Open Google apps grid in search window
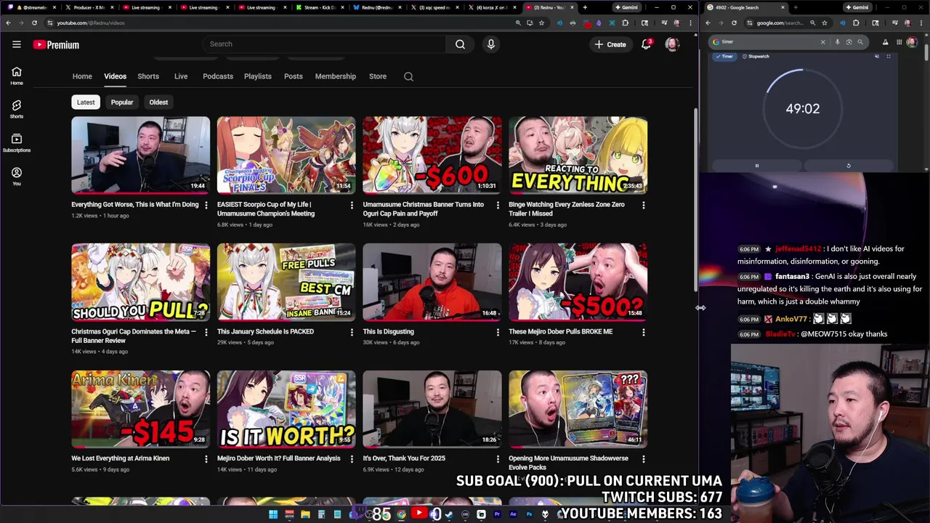930x523 pixels. coord(899,42)
